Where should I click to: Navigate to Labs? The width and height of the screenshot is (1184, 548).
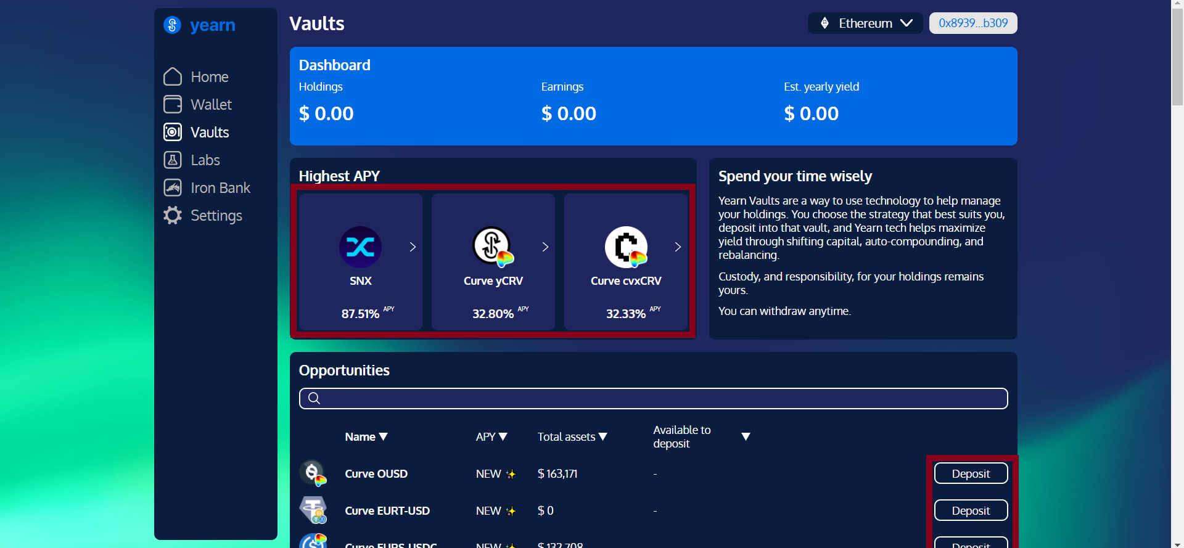tap(205, 160)
